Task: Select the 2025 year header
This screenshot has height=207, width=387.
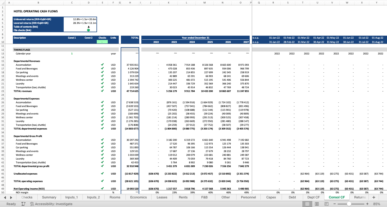Action: [x=205, y=42]
